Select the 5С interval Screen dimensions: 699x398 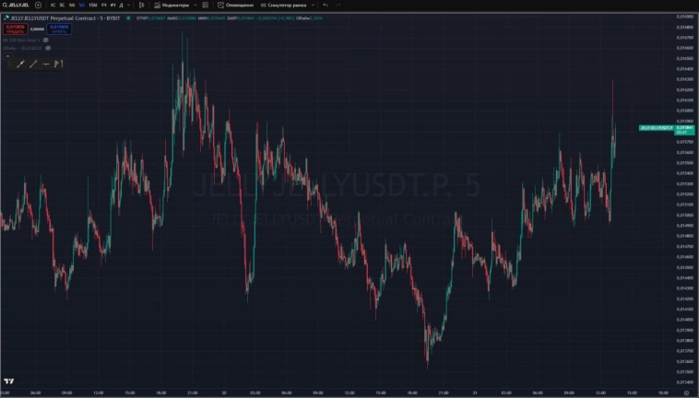coord(62,6)
